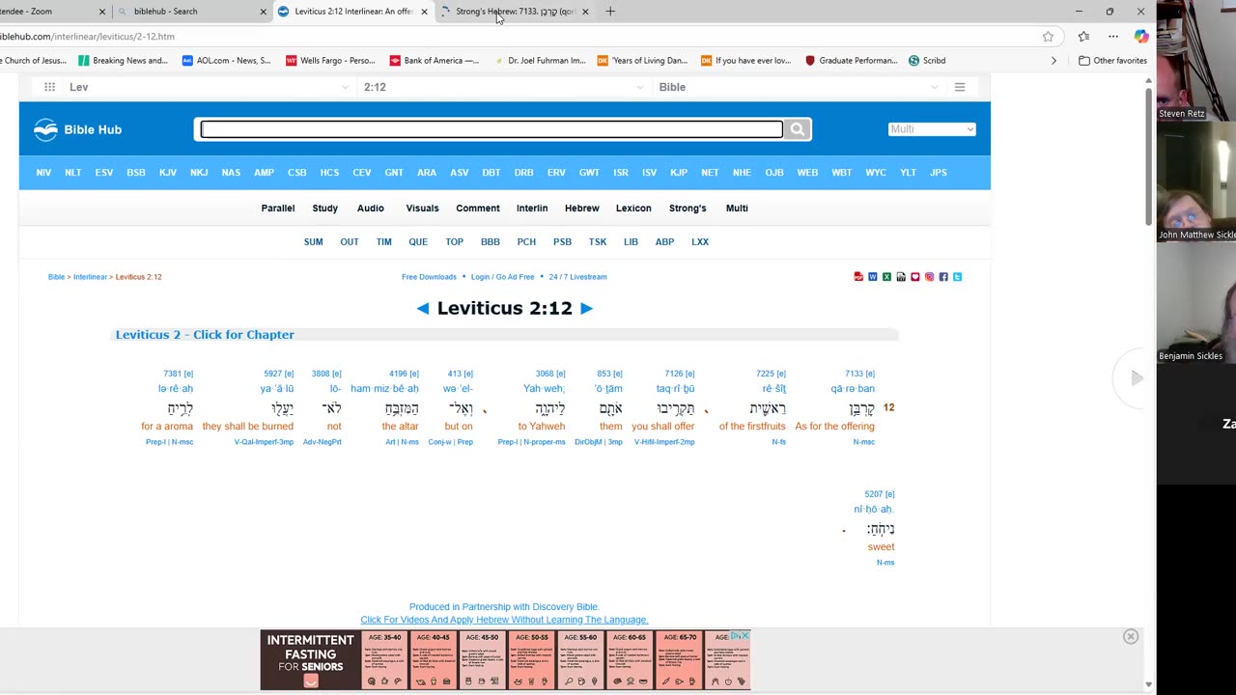The image size is (1236, 695).
Task: Open a new browser tab
Action: click(610, 12)
